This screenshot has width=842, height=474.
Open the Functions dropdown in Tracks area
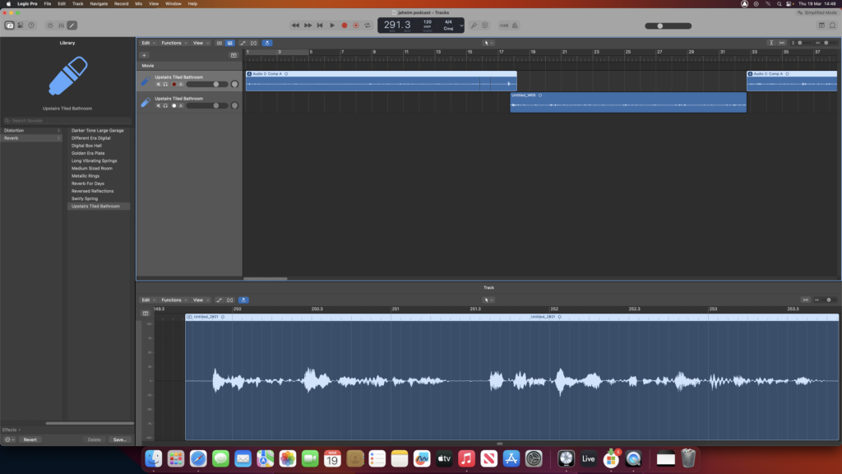point(173,43)
